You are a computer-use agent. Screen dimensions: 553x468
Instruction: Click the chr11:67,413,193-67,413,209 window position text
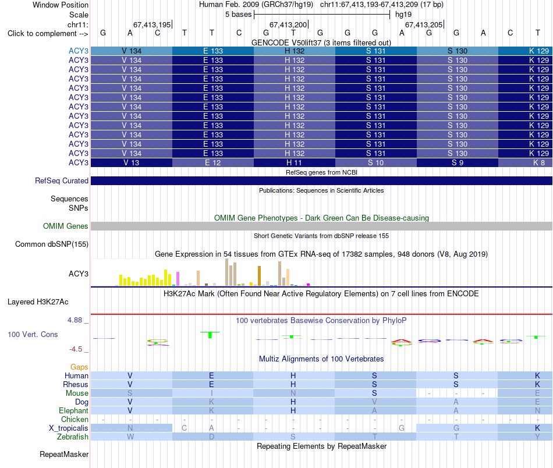pyautogui.click(x=382, y=5)
